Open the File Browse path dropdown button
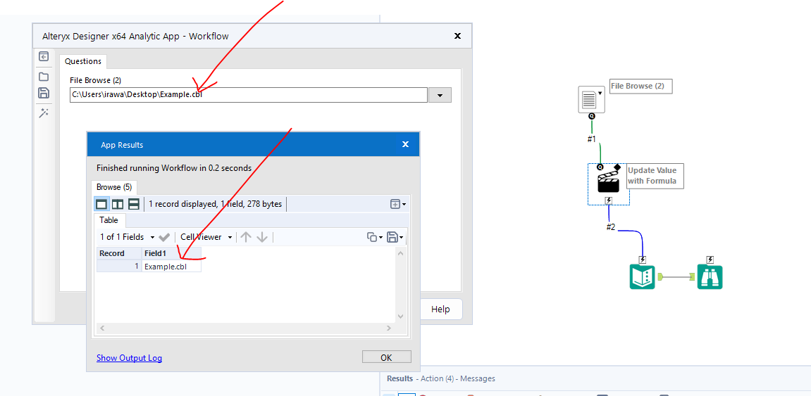 pyautogui.click(x=440, y=95)
